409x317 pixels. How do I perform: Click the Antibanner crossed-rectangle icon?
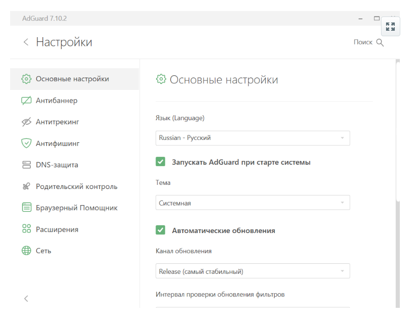coord(26,100)
